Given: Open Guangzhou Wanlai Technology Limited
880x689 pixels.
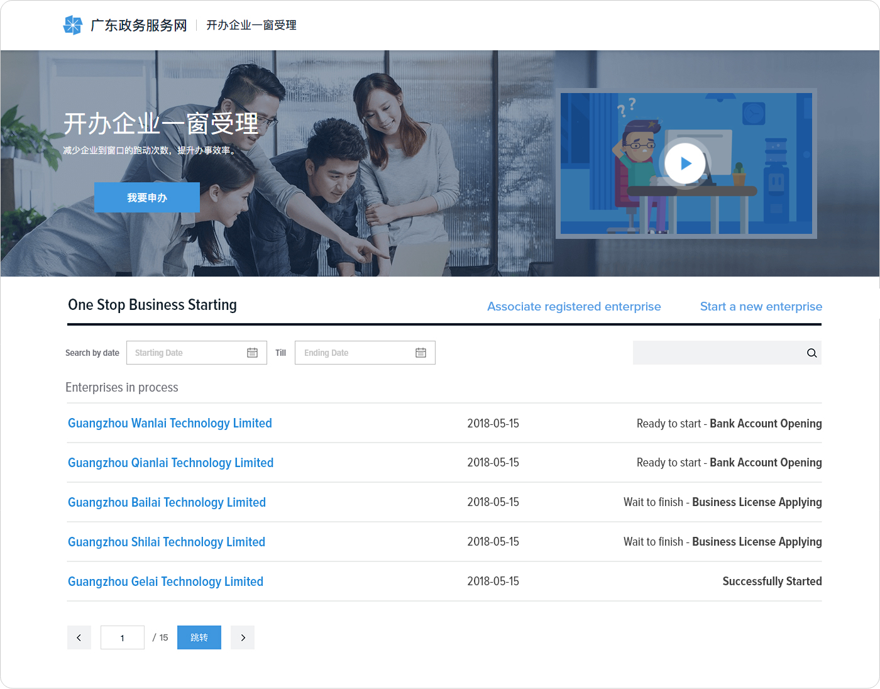Looking at the screenshot, I should (x=170, y=423).
